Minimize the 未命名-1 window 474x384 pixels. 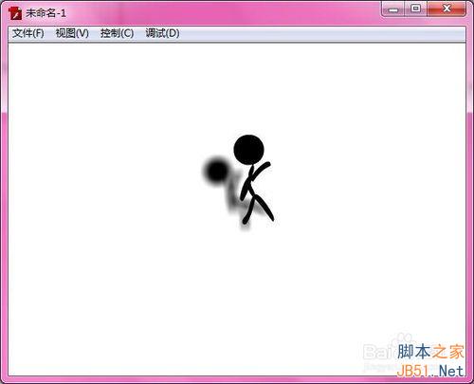pos(393,9)
